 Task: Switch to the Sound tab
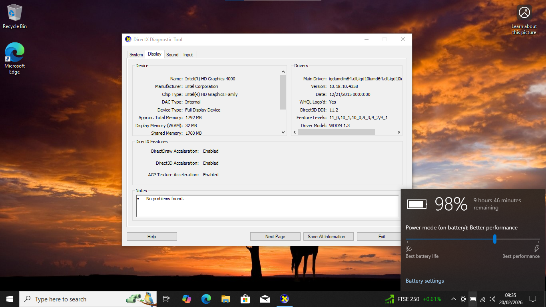172,54
